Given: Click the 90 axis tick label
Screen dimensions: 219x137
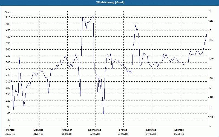Looking at the screenshot, I should click(9, 107).
